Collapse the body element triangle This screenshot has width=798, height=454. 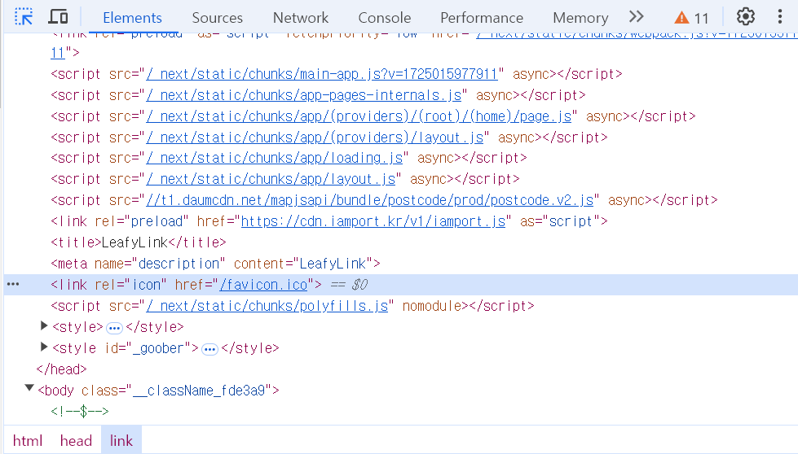pyautogui.click(x=29, y=388)
